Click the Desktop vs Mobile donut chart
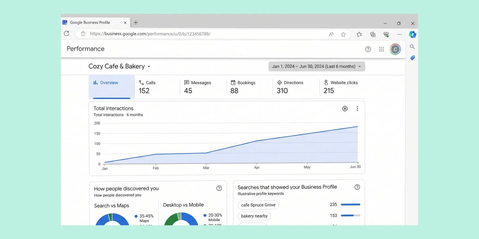This screenshot has width=479, height=239. 181,219
